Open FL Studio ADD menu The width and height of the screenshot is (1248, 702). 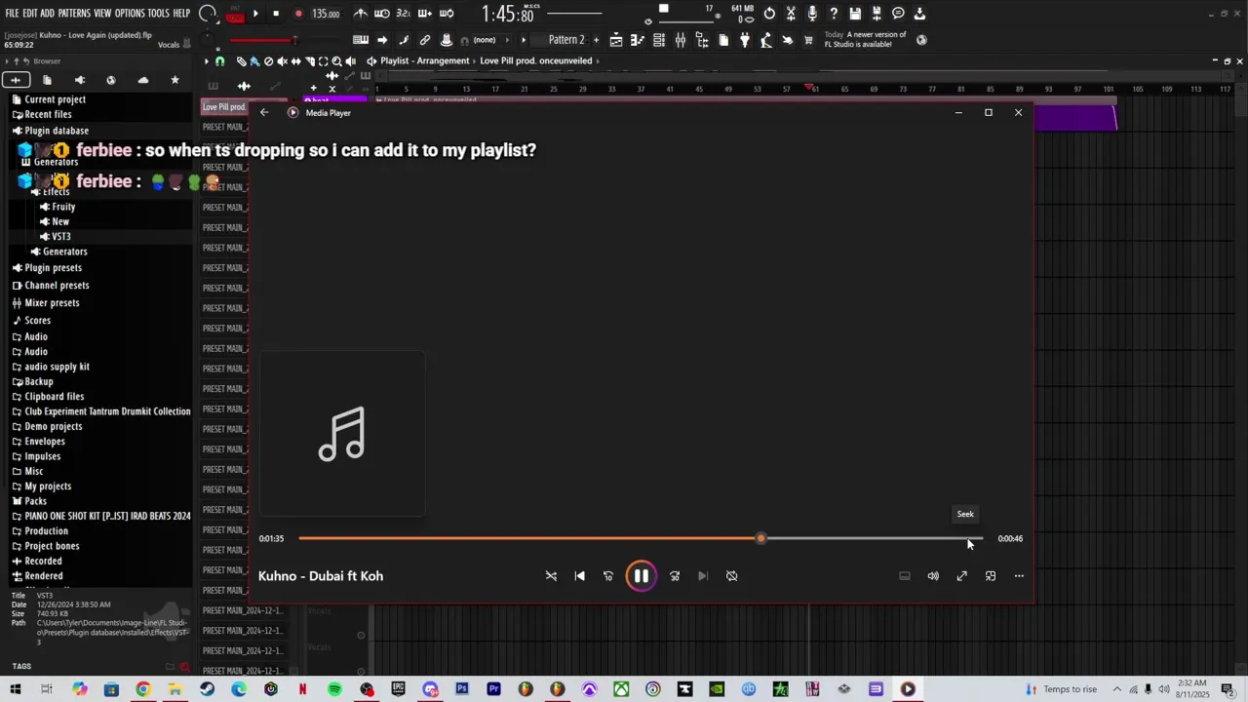click(x=47, y=14)
